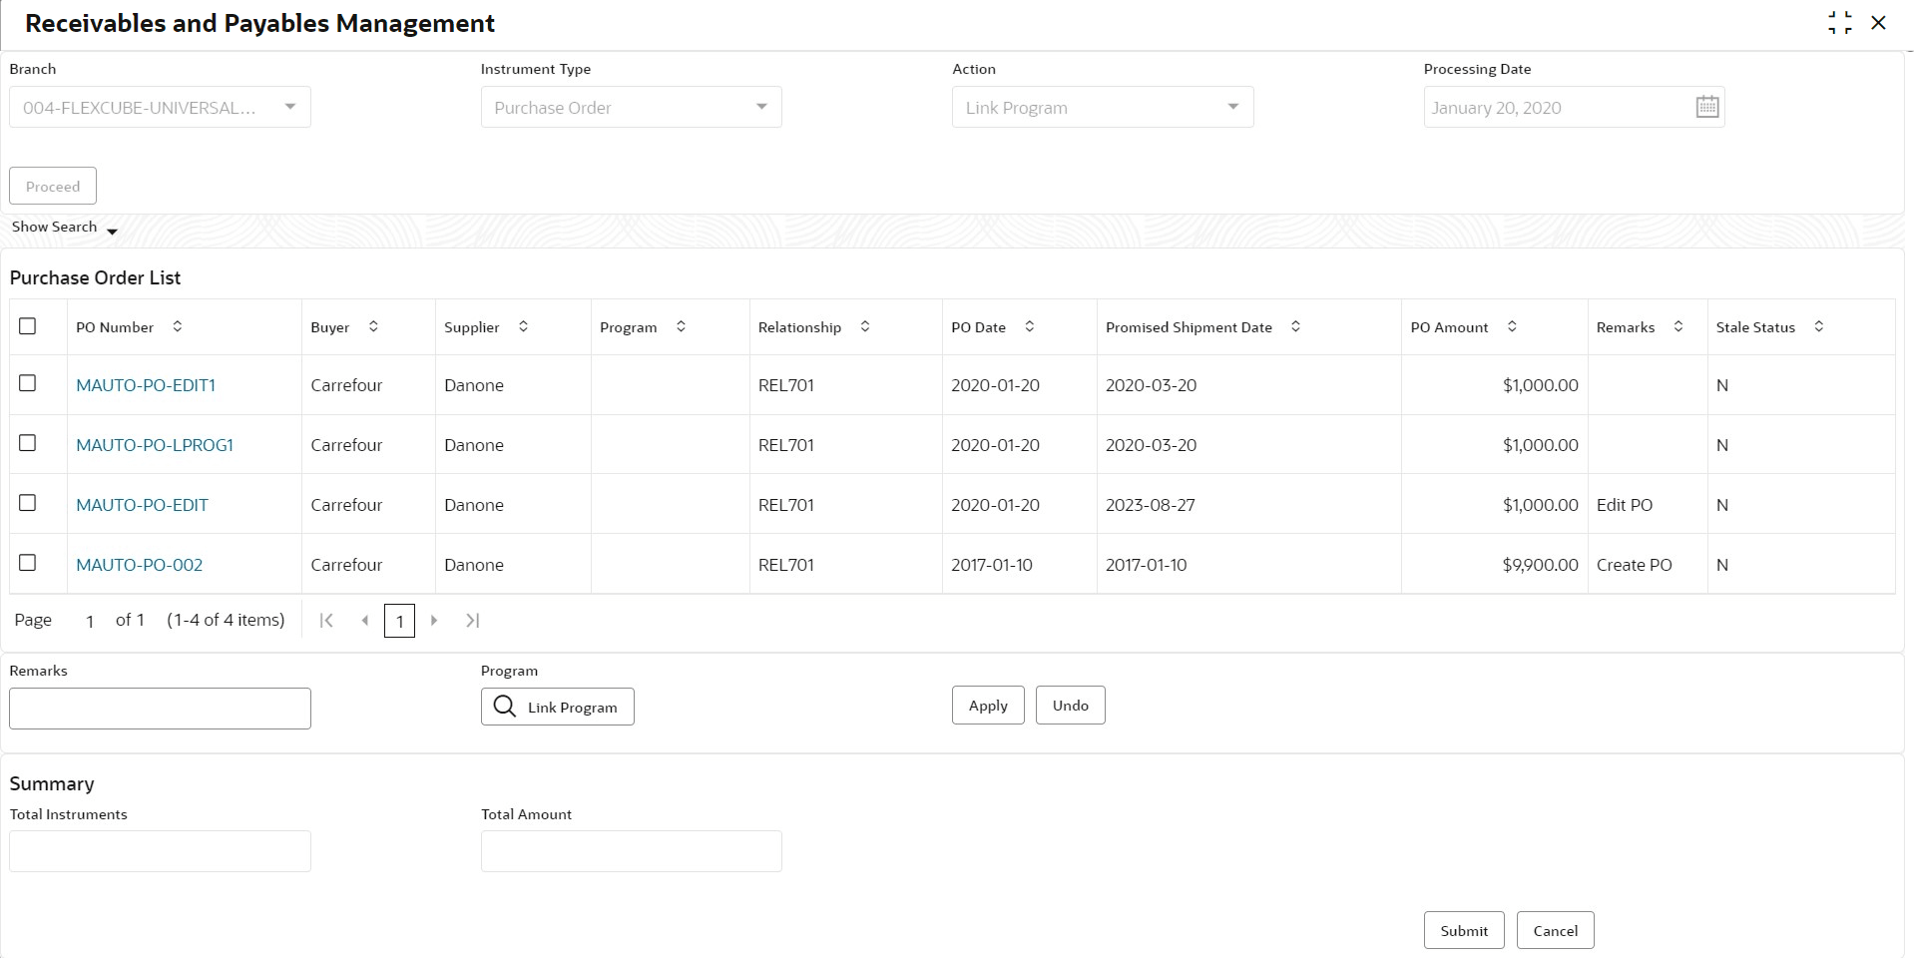The width and height of the screenshot is (1914, 968).
Task: Check the select-all header checkbox
Action: 28,326
